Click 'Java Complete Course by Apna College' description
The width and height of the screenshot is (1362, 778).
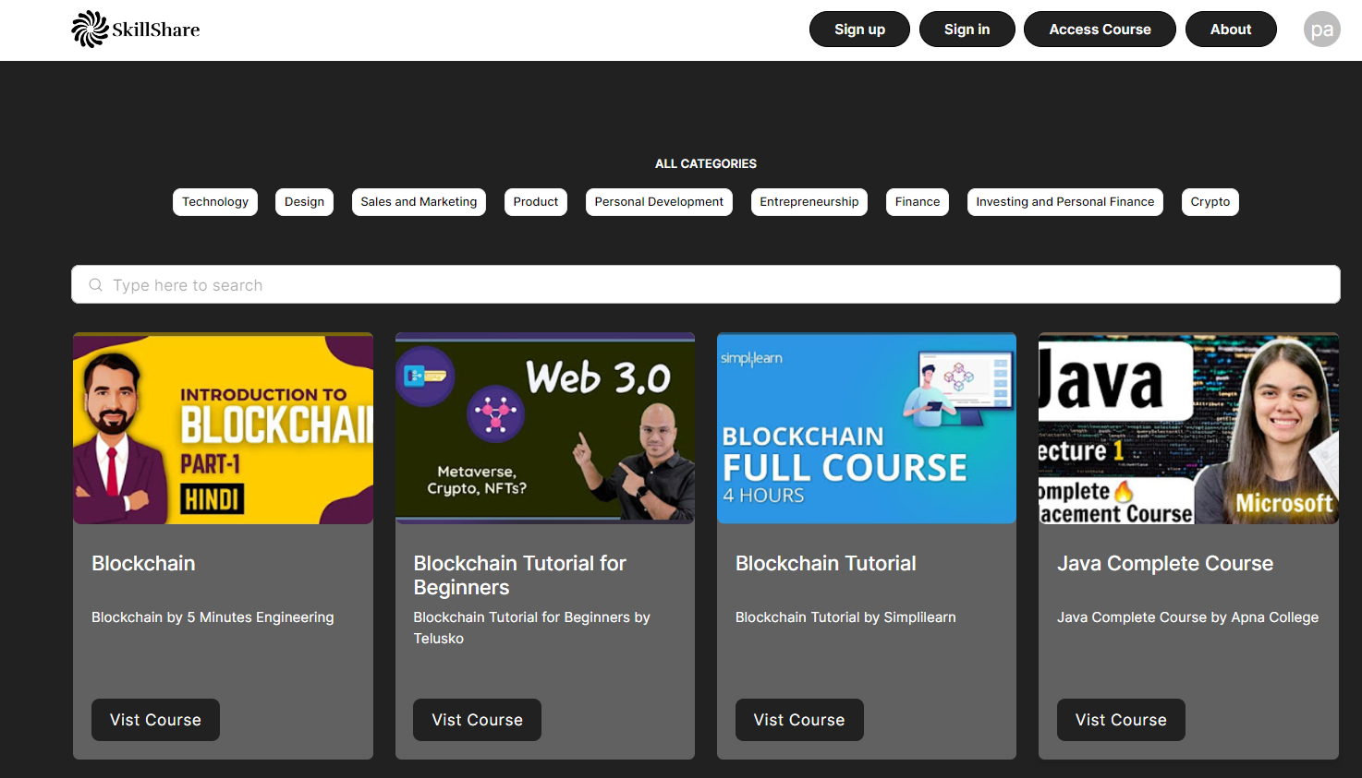point(1187,617)
